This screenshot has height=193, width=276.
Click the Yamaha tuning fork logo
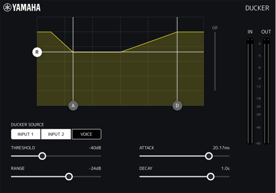(x=7, y=7)
